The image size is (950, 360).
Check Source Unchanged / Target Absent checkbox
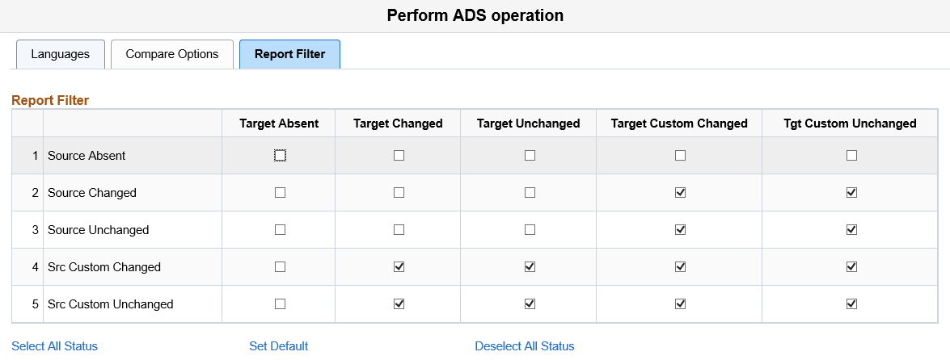[280, 230]
